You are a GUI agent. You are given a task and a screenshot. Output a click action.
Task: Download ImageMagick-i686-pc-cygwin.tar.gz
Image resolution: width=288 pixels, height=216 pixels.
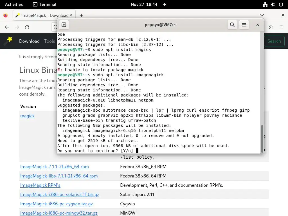pyautogui.click(x=56, y=204)
